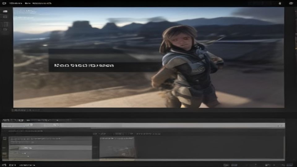Select the second icon in the left sidebar
Viewport: 297px width, 167px height.
pyautogui.click(x=5, y=17)
